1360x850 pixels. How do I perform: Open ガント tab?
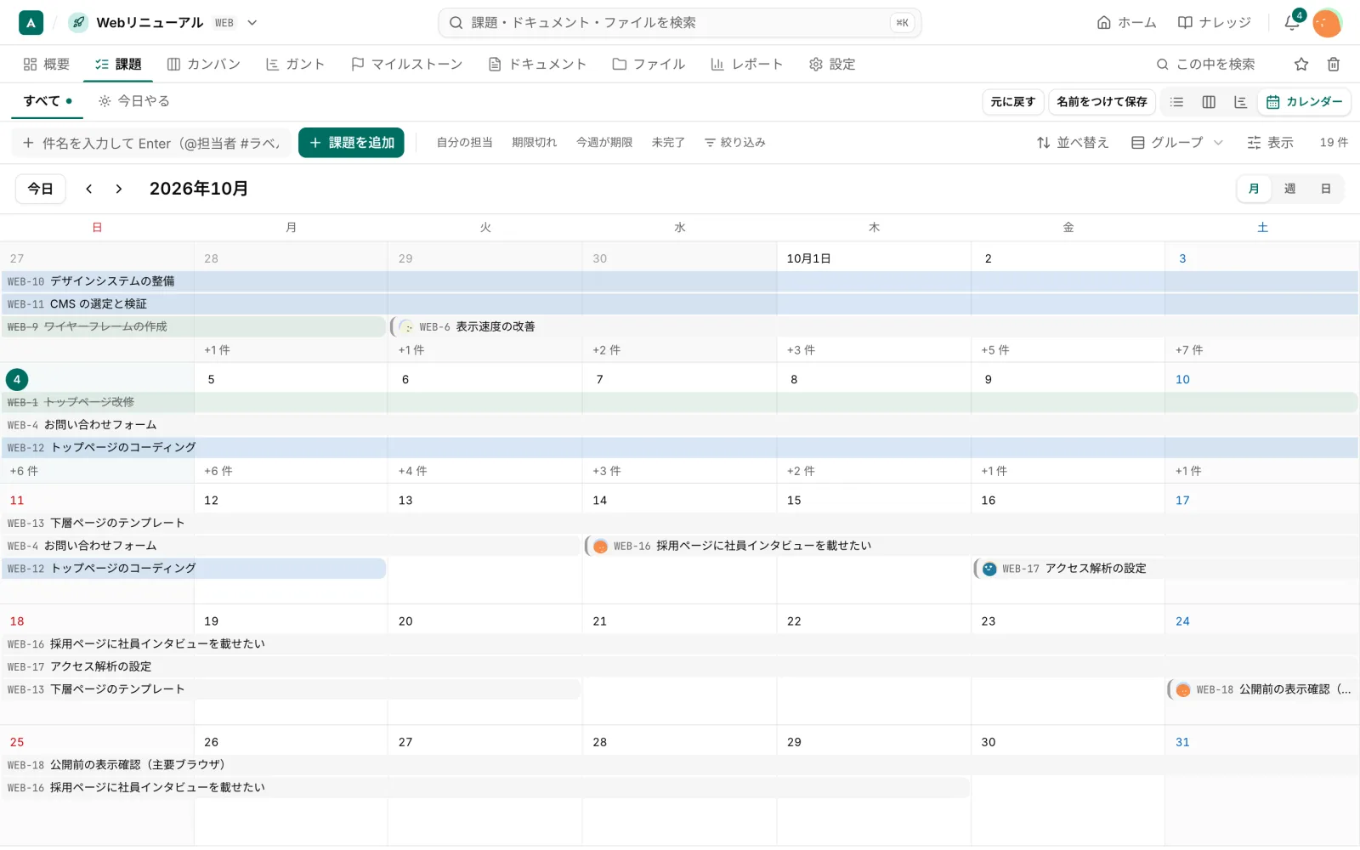(295, 64)
